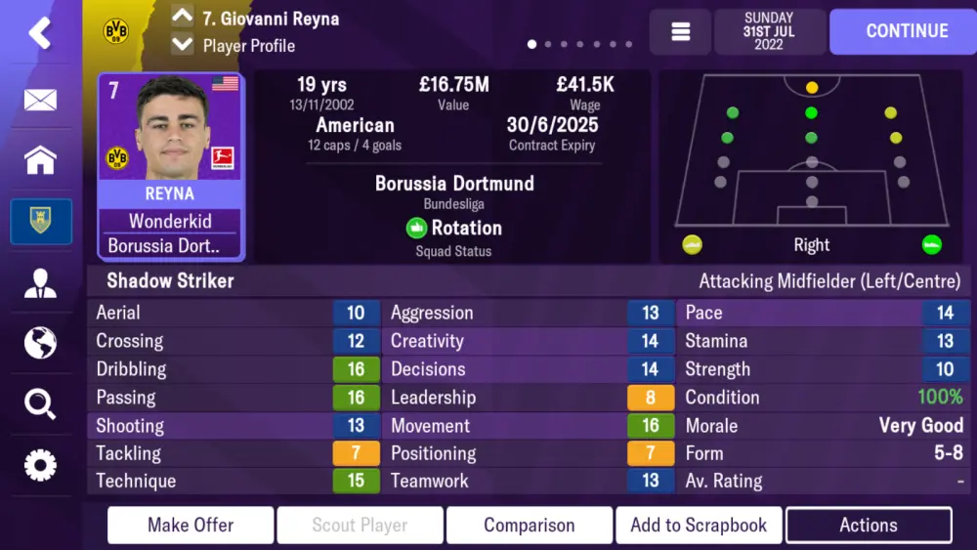
Task: Open the manager profile icon
Action: point(40,282)
